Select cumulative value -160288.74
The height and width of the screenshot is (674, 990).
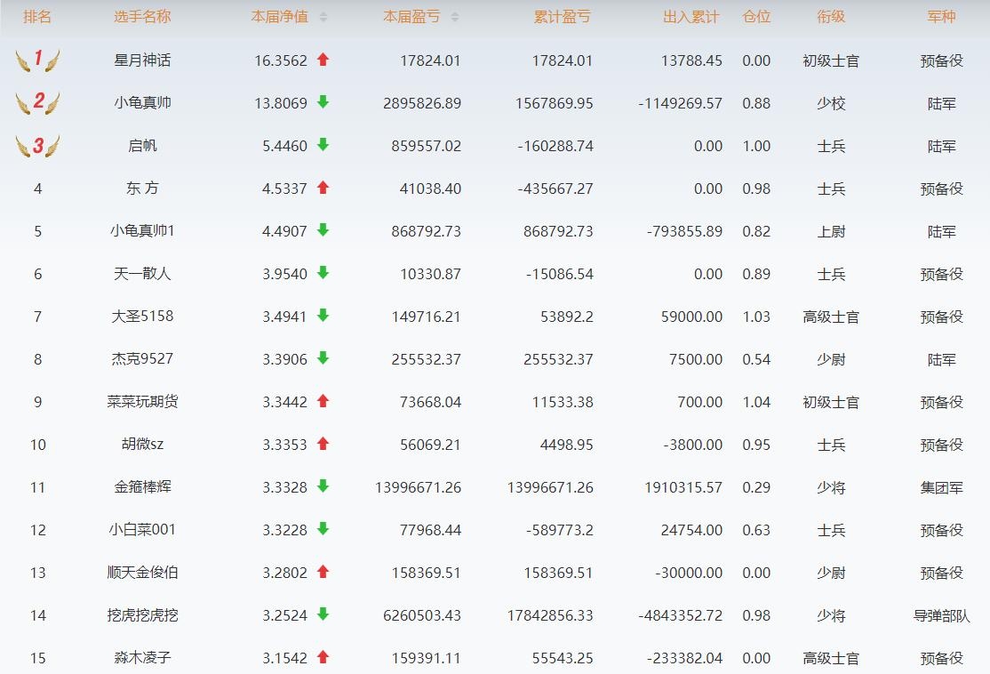point(555,146)
